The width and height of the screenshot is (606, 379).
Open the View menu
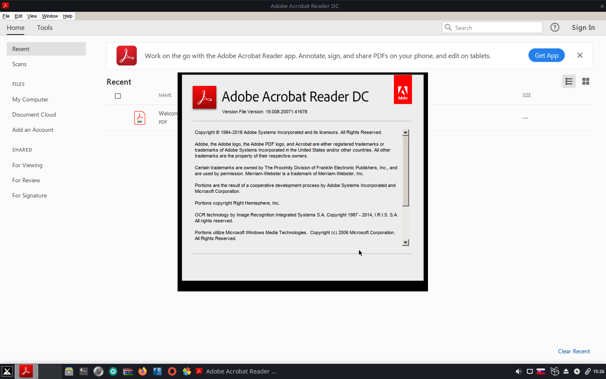tap(32, 16)
